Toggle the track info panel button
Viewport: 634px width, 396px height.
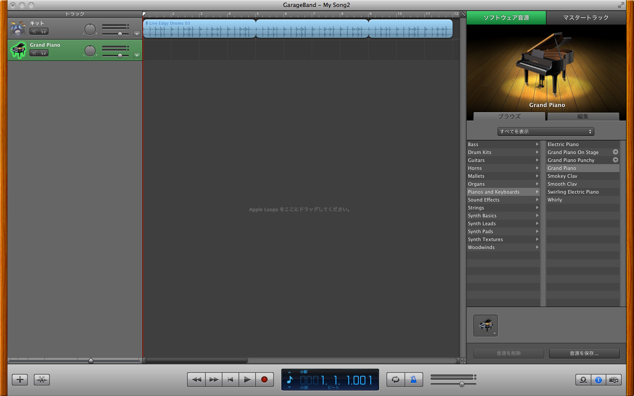click(x=598, y=380)
